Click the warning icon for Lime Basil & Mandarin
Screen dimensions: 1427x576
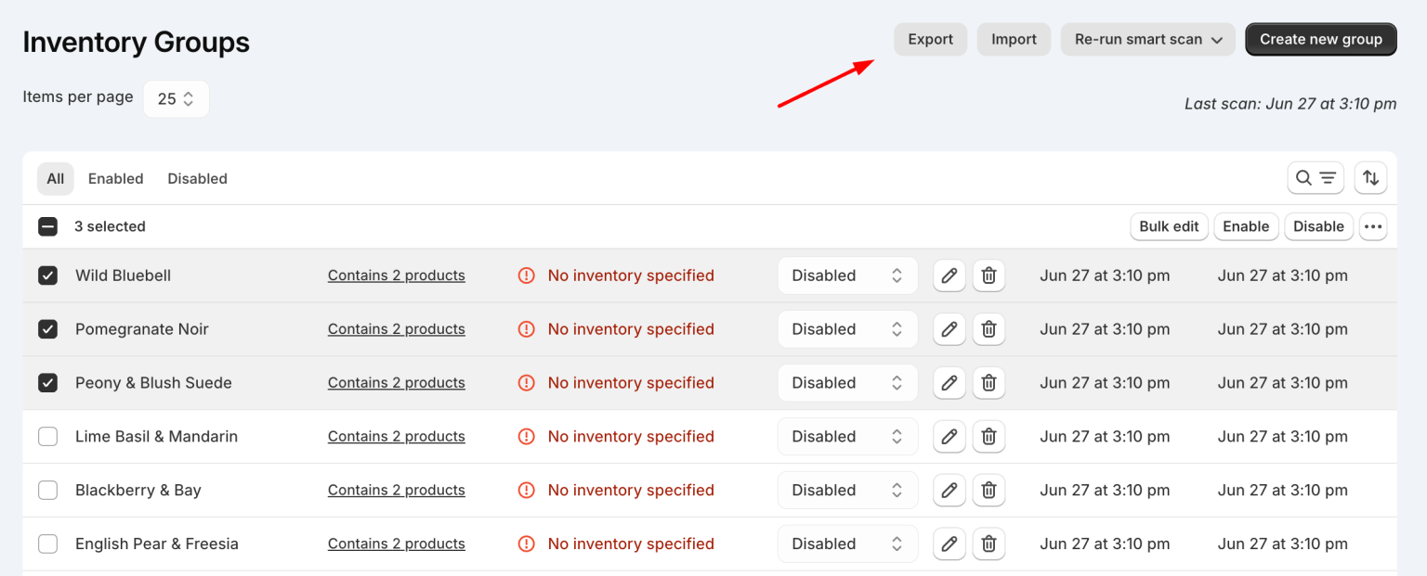point(526,436)
